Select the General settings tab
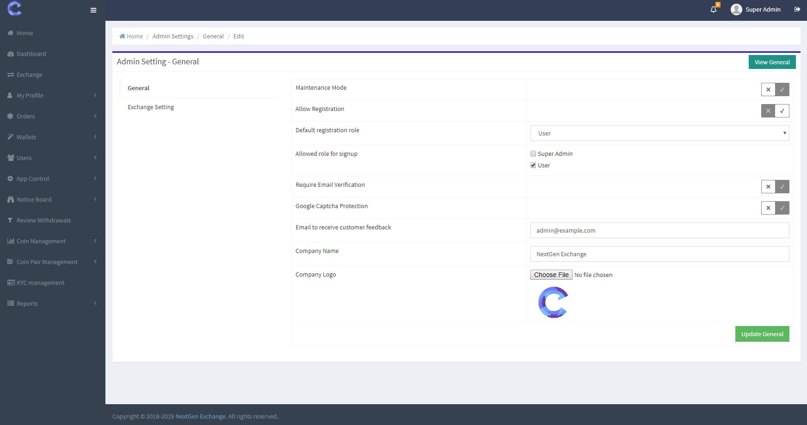Viewport: 807px width, 425px height. click(x=139, y=88)
